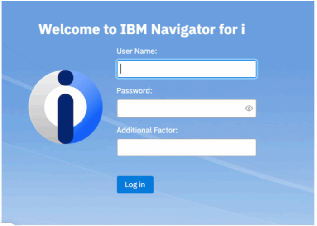Click the right end of the Additional Factor field
317x226 pixels.
point(249,147)
